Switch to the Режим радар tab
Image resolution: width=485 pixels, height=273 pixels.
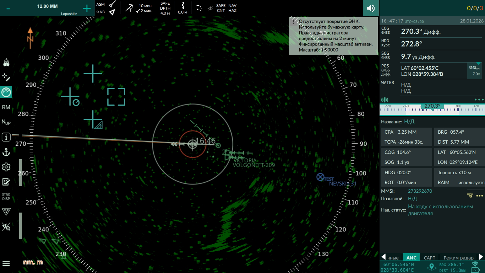(458, 258)
